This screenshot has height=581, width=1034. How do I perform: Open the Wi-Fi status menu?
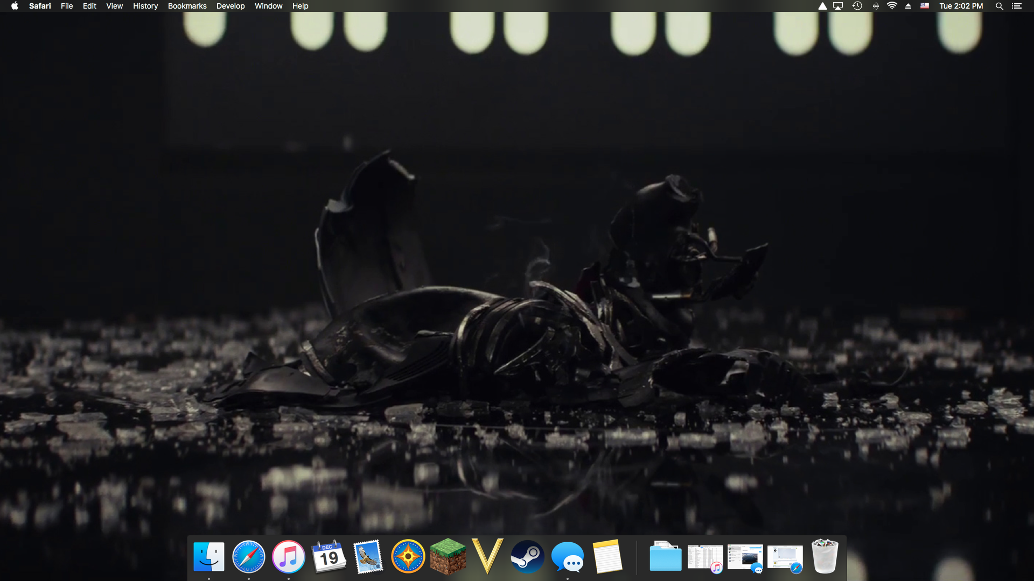click(892, 6)
